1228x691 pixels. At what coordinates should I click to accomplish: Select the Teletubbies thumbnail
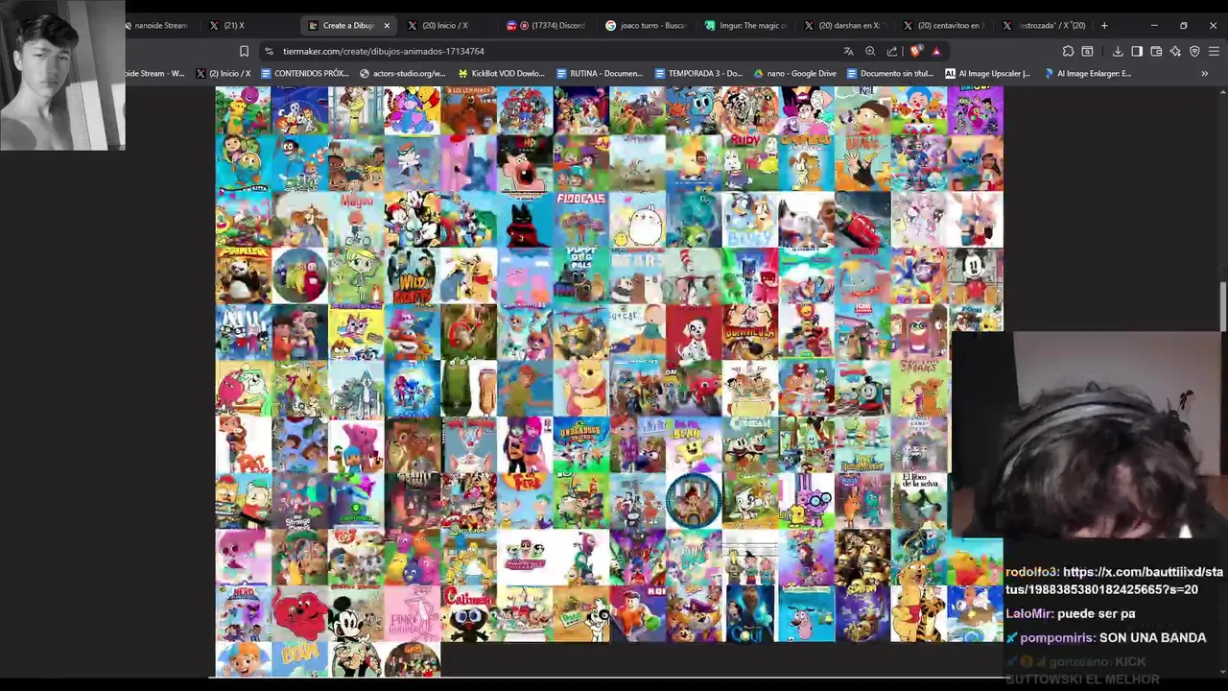(299, 277)
